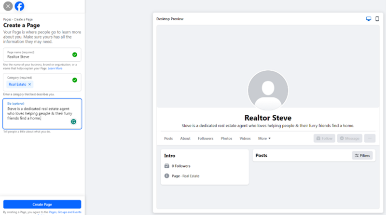The height and width of the screenshot is (215, 386).
Task: Click the Message button in preview
Action: coord(349,138)
